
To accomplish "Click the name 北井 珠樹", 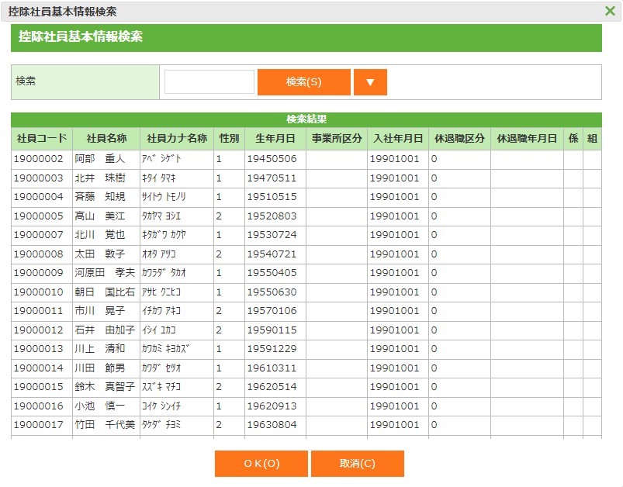I will click(100, 178).
